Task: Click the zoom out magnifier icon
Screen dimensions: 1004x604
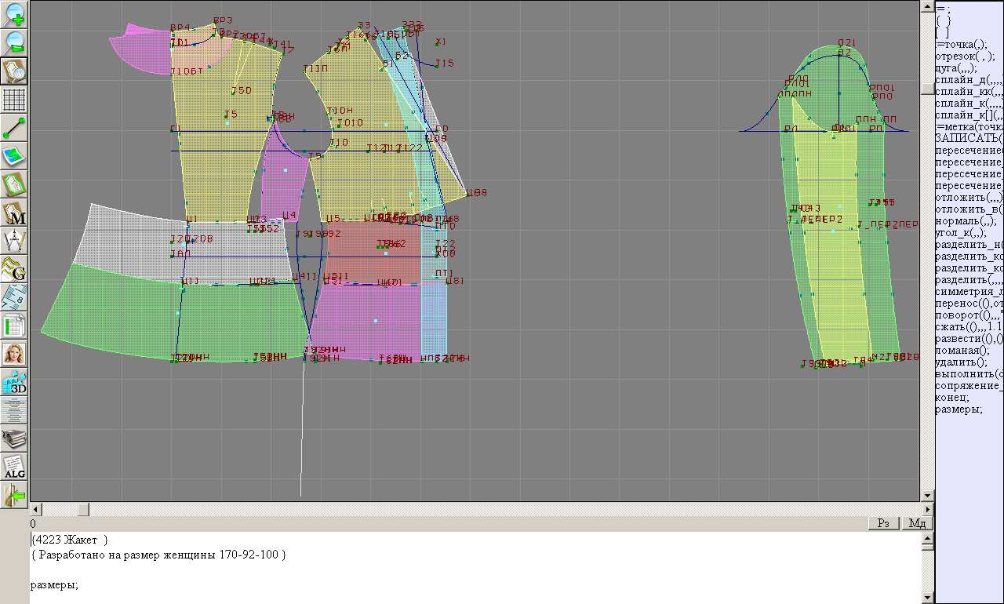Action: point(15,42)
